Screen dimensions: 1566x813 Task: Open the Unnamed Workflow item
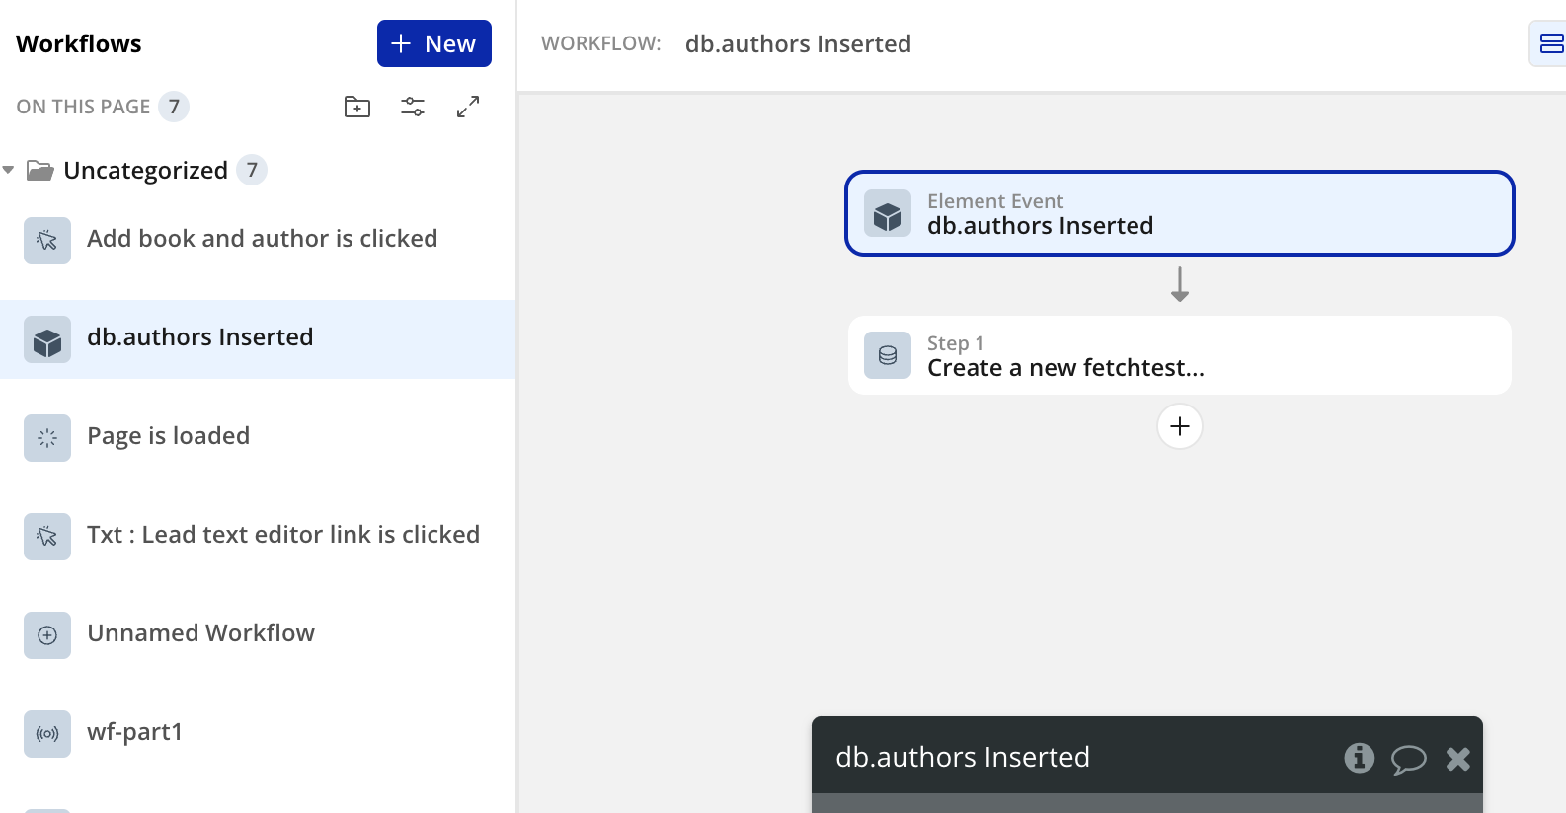(x=258, y=634)
